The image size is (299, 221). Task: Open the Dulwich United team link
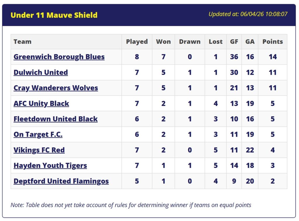coord(41,72)
